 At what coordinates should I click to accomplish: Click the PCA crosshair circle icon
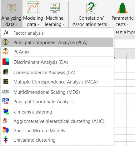6,42
